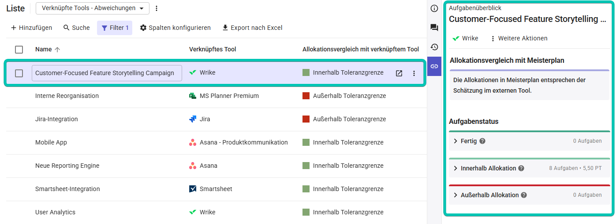Toggle the select-all checkbox in header
This screenshot has width=616, height=224.
[19, 50]
